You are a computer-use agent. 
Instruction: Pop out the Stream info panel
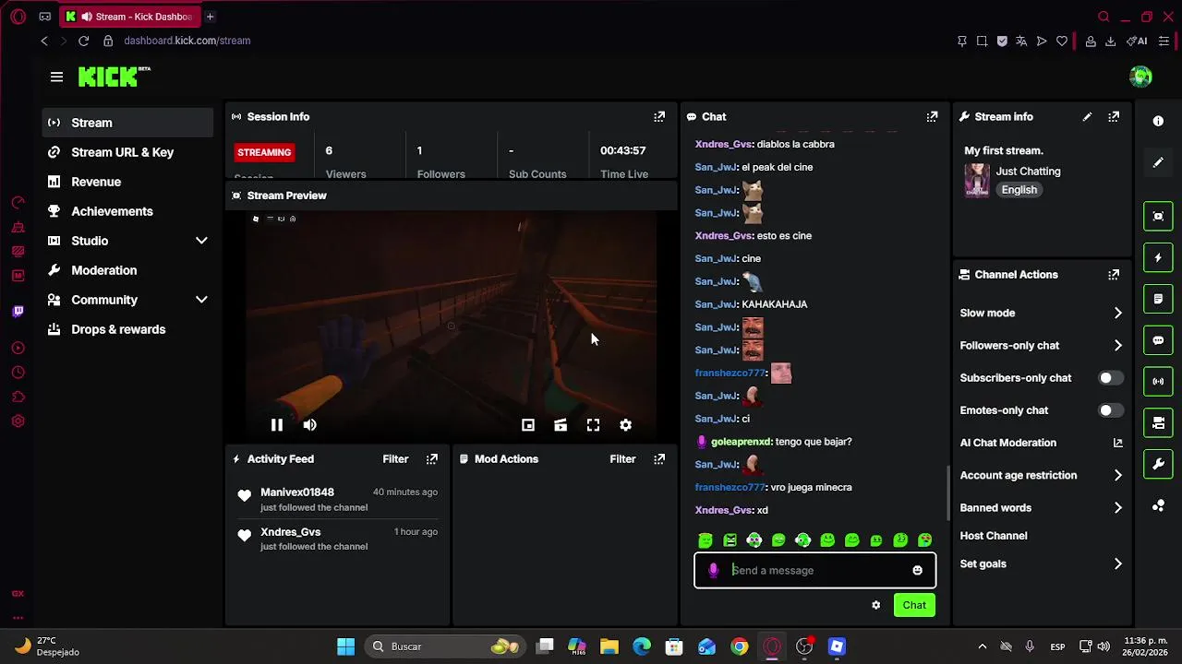[1114, 117]
